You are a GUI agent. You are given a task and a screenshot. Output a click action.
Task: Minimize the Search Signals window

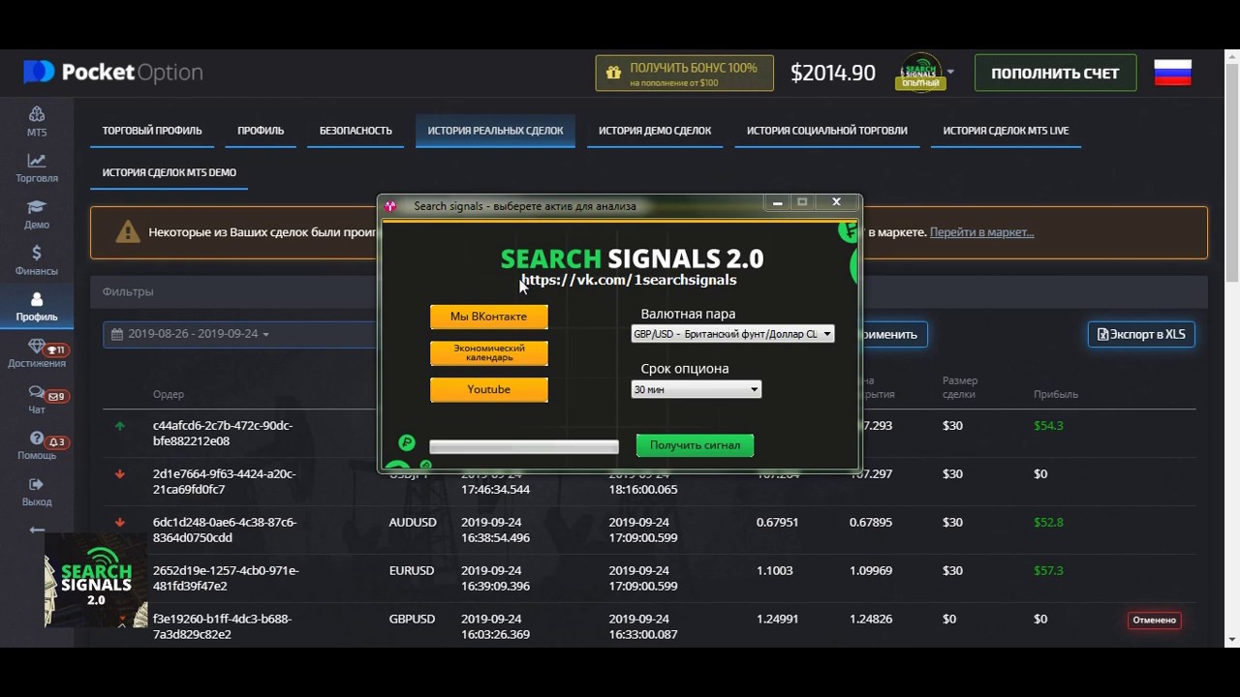(x=776, y=202)
